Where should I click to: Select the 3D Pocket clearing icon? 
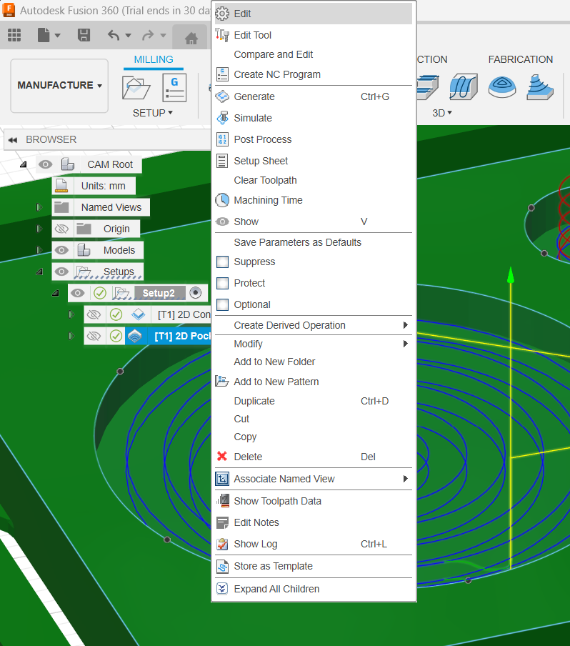pos(427,87)
